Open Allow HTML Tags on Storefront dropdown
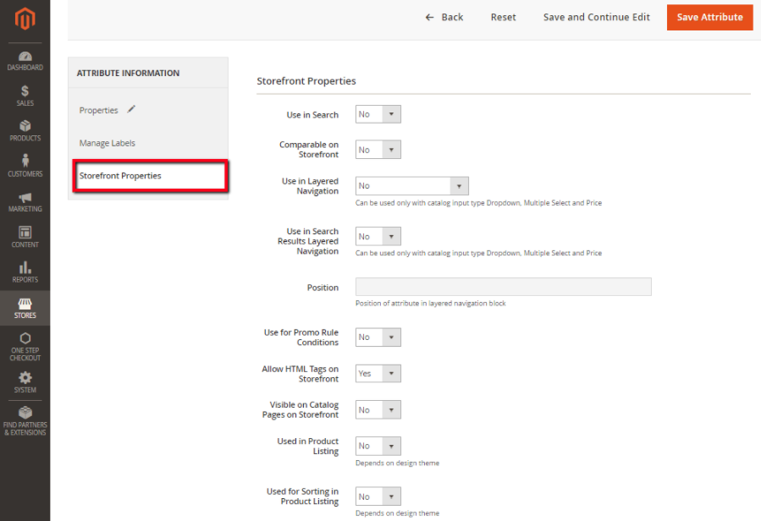Image resolution: width=761 pixels, height=521 pixels. 378,373
